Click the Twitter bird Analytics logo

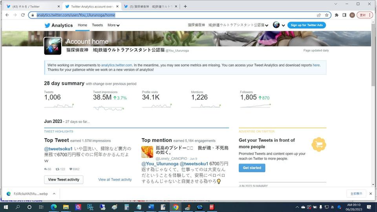point(59,25)
